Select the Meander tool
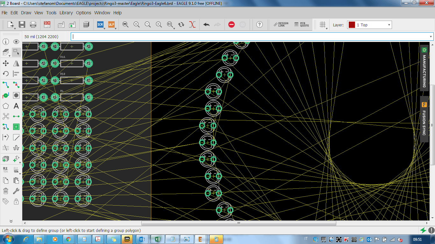The image size is (435, 244). pyautogui.click(x=16, y=148)
